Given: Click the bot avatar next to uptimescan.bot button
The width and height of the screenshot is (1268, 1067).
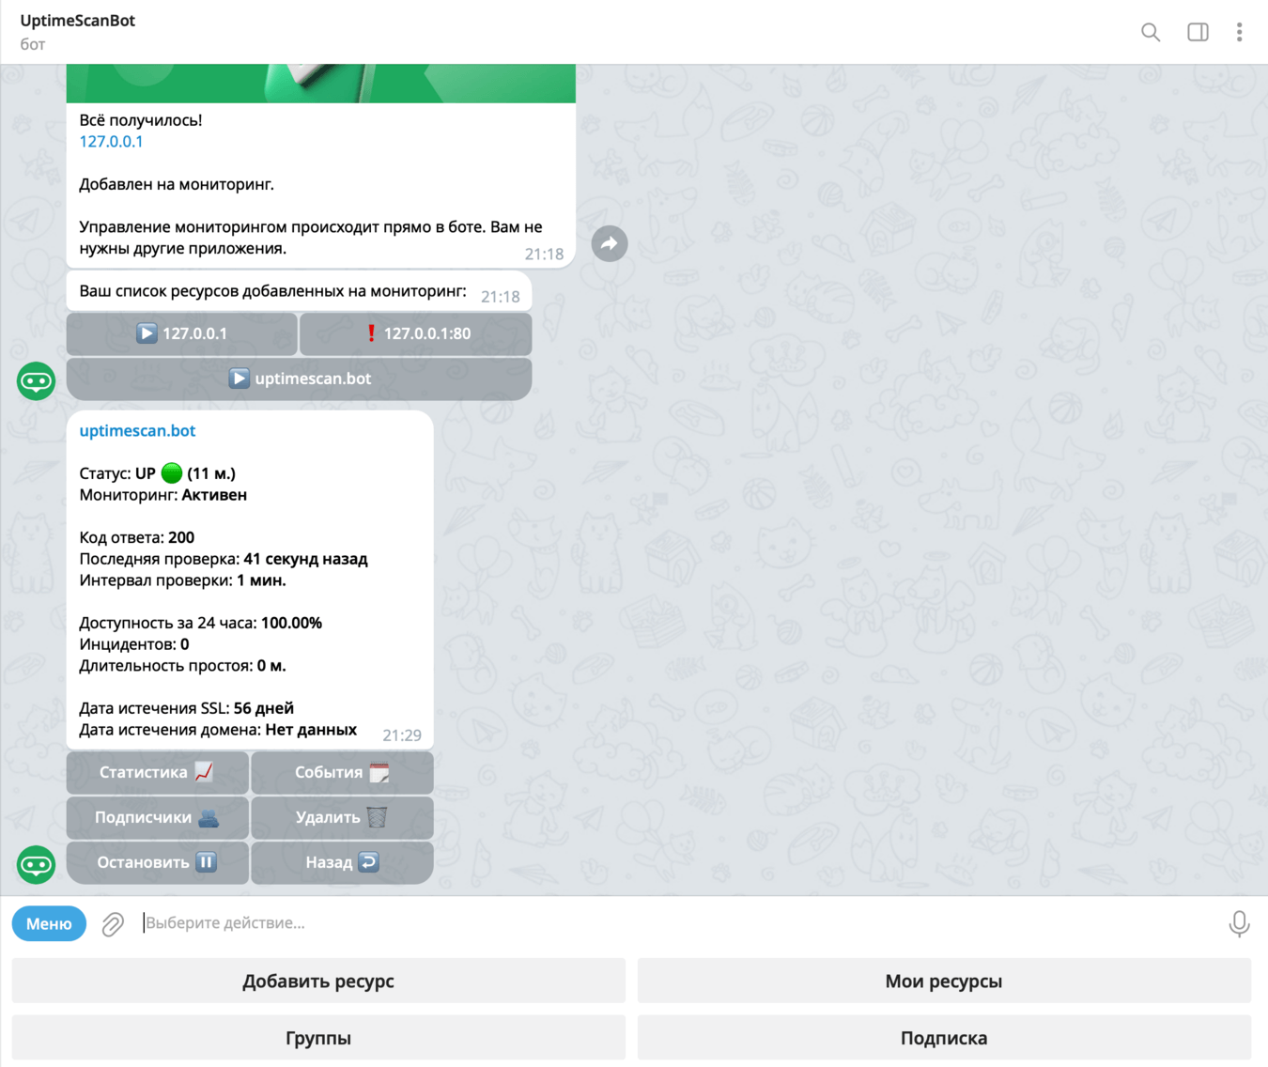Looking at the screenshot, I should click(37, 381).
